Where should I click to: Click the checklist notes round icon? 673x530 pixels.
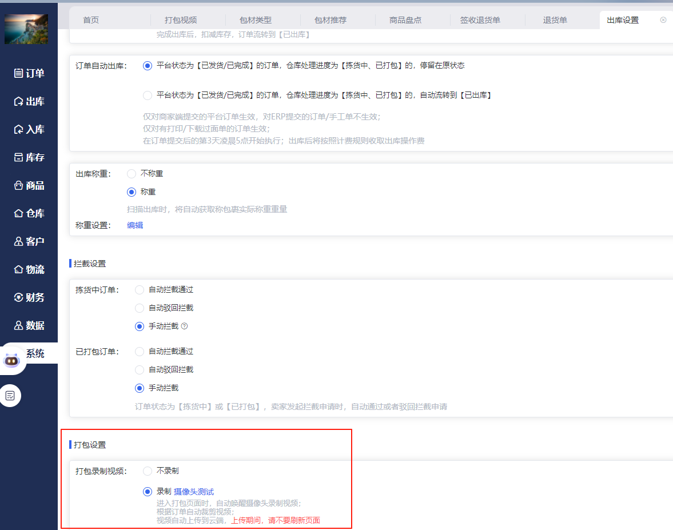(x=10, y=396)
